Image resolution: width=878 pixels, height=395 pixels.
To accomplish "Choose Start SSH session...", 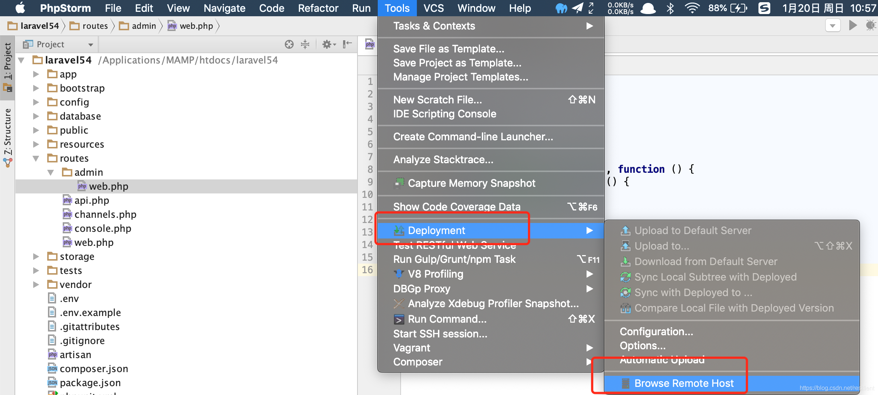I will (x=491, y=334).
